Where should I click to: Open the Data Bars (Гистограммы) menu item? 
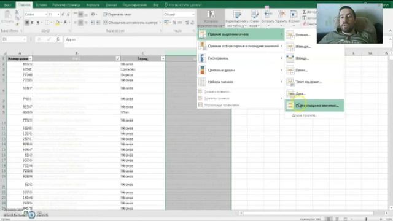241,58
